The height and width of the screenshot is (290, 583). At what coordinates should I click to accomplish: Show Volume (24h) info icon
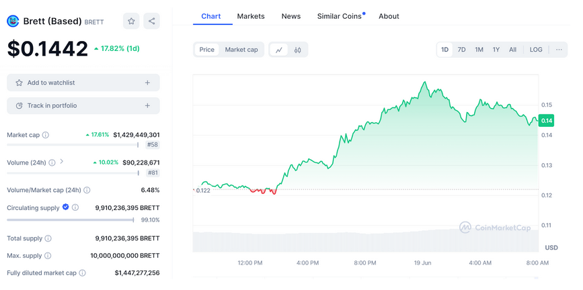(52, 162)
